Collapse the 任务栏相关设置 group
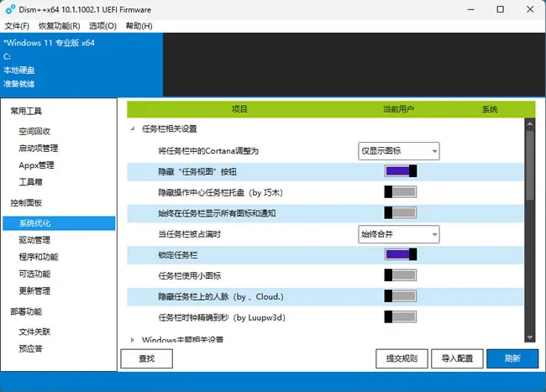Image resolution: width=546 pixels, height=392 pixels. point(133,128)
